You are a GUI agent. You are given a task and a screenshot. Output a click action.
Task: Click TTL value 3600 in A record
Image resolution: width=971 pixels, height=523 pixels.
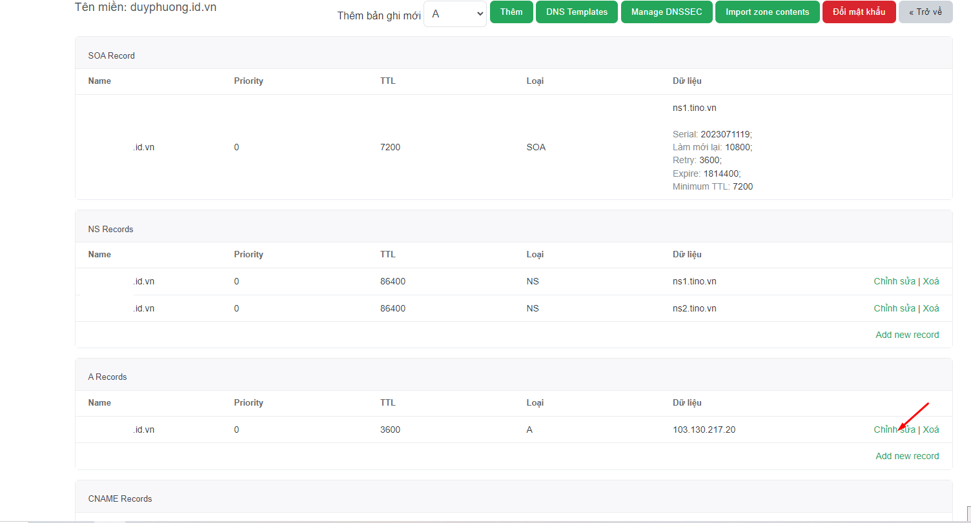[x=390, y=429]
